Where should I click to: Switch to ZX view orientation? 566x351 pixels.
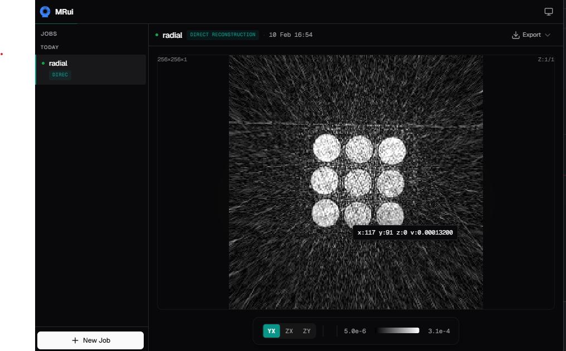pos(289,331)
